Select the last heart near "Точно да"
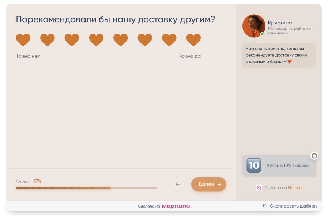 coord(193,39)
